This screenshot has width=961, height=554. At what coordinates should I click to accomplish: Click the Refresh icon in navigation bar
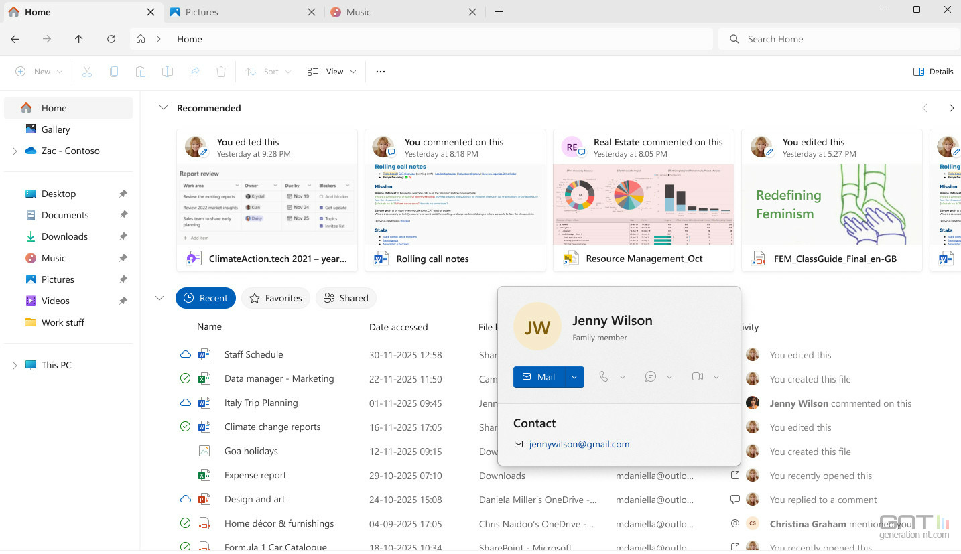coord(111,39)
